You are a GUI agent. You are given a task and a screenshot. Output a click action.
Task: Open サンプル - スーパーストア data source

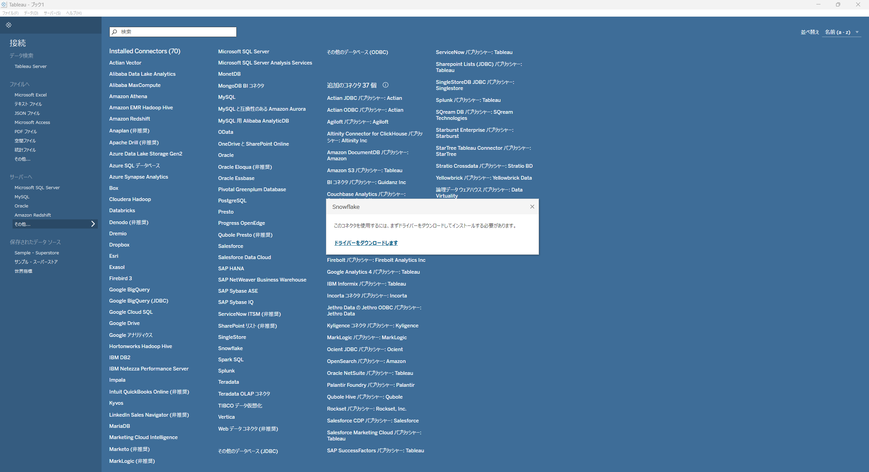point(36,262)
